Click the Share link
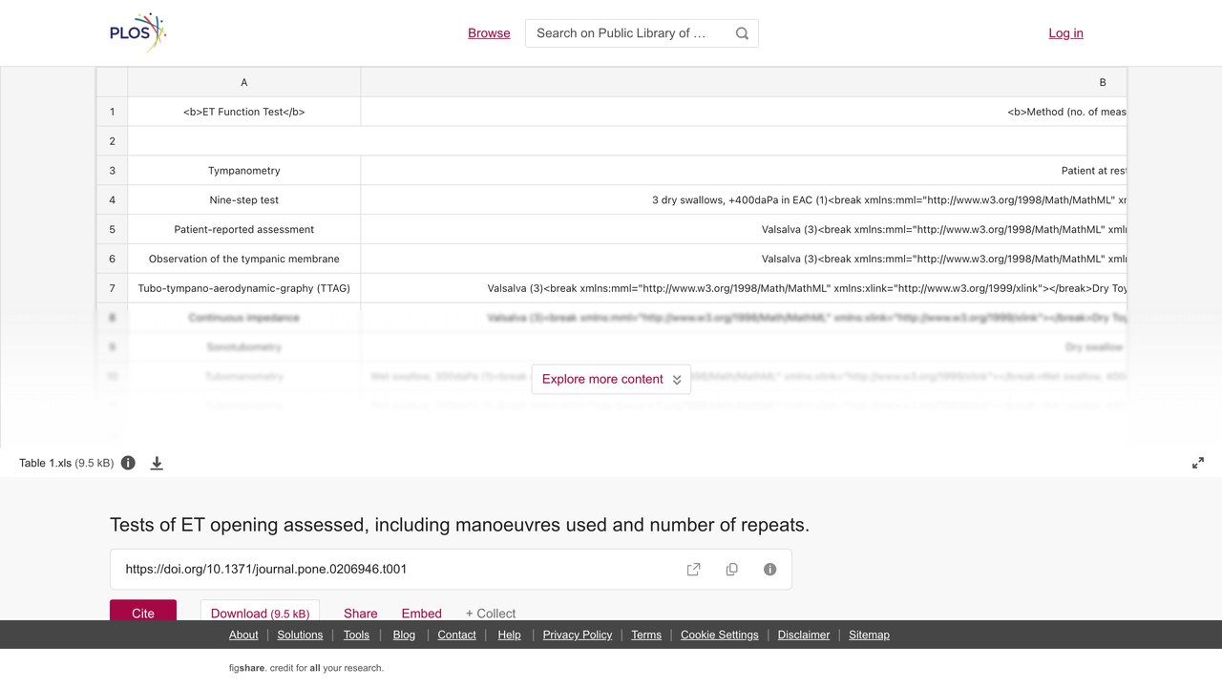Viewport: 1222px width, 687px height. (361, 614)
